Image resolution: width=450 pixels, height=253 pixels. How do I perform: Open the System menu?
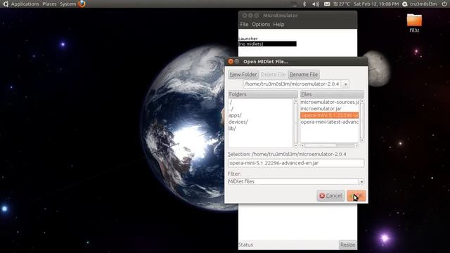tap(68, 4)
